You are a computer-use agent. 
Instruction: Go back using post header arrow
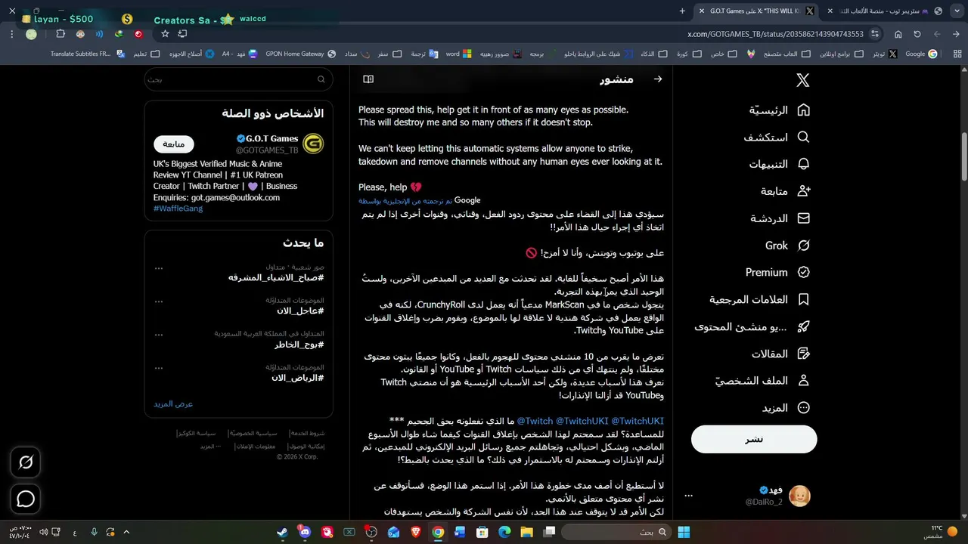[657, 79]
